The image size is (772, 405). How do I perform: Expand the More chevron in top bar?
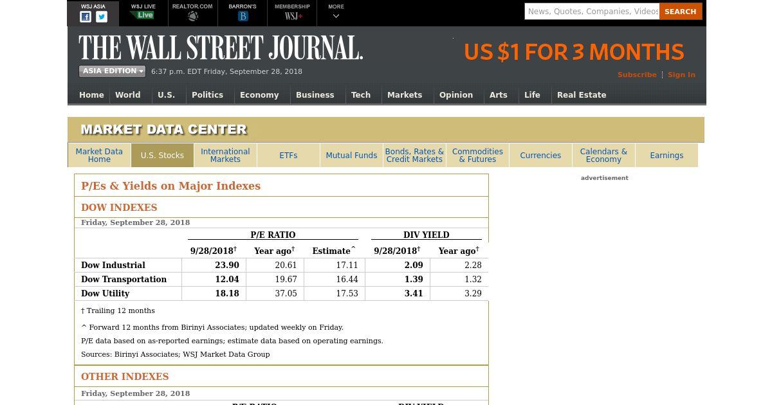336,16
